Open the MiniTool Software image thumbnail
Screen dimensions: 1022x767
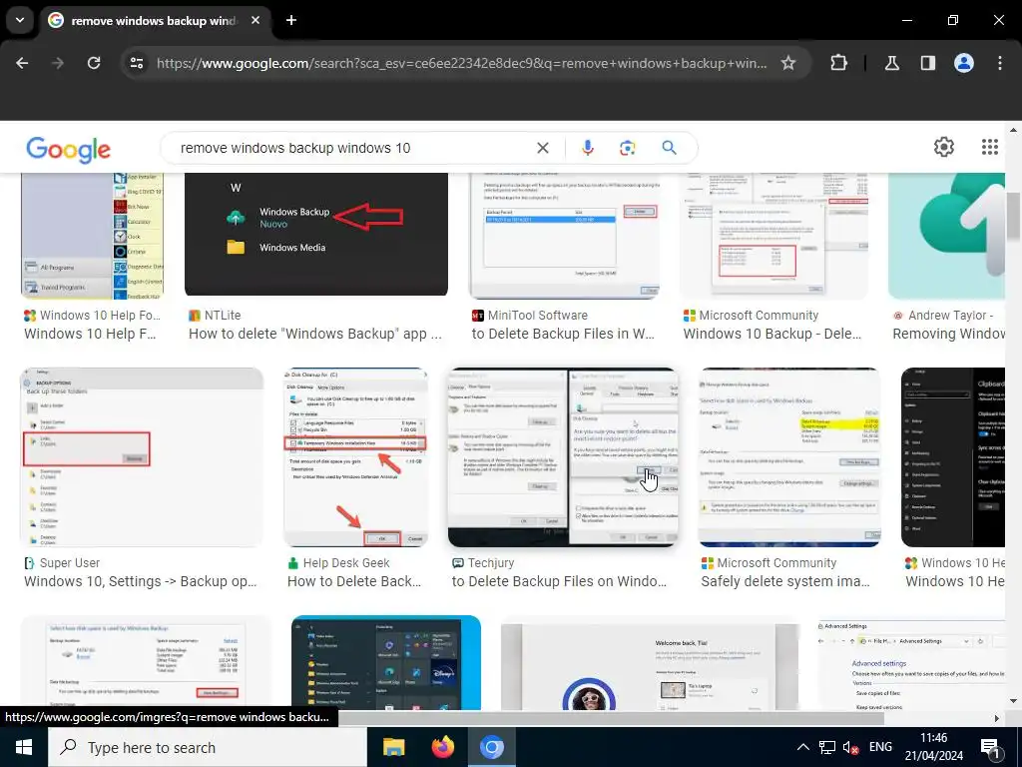pos(564,236)
